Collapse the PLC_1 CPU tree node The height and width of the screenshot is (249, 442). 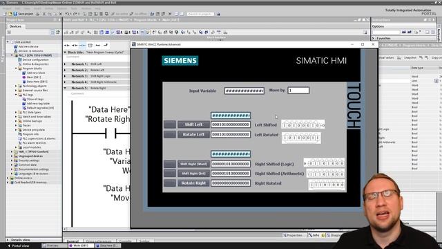(12, 55)
